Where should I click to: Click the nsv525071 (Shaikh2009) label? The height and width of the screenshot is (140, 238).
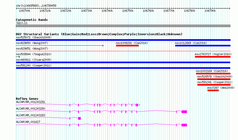tap(34, 37)
